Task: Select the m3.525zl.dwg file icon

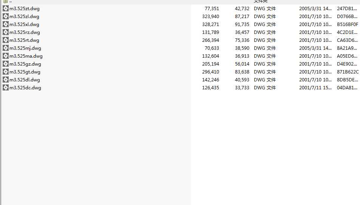Action: [x=6, y=16]
